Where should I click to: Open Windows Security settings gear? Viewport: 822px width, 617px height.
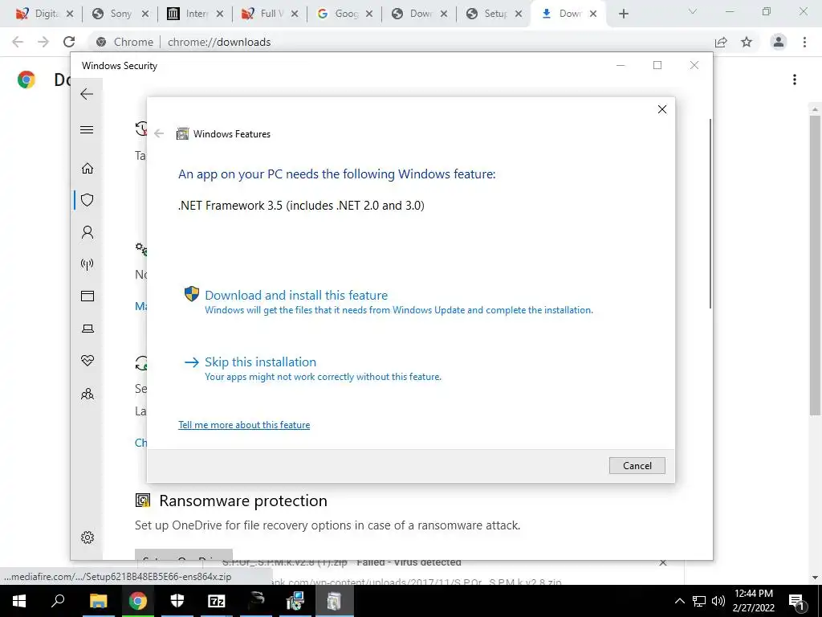pos(87,537)
